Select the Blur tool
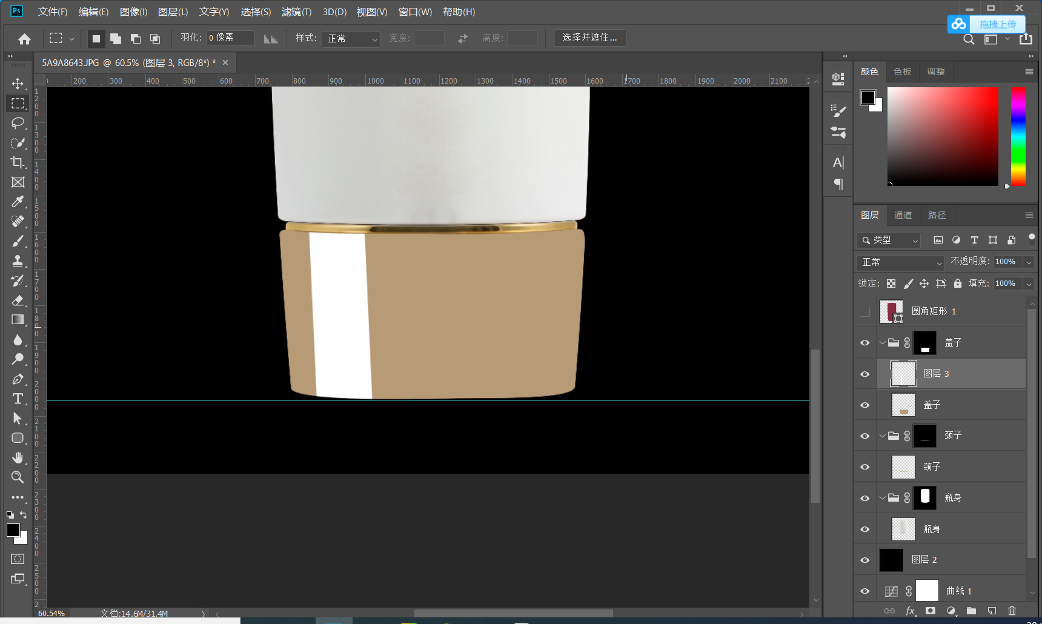The height and width of the screenshot is (624, 1042). coord(18,340)
